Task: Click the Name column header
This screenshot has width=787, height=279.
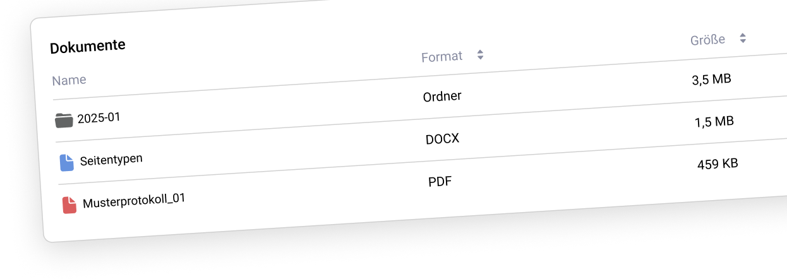Action: 69,80
